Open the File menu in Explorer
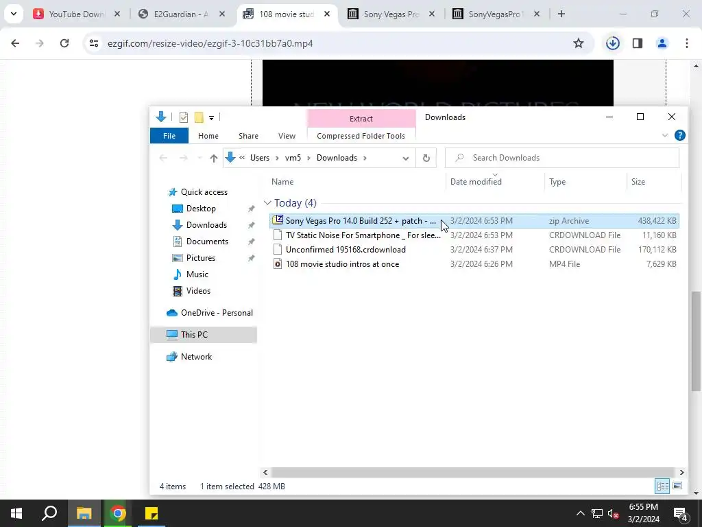The image size is (702, 527). coord(169,136)
